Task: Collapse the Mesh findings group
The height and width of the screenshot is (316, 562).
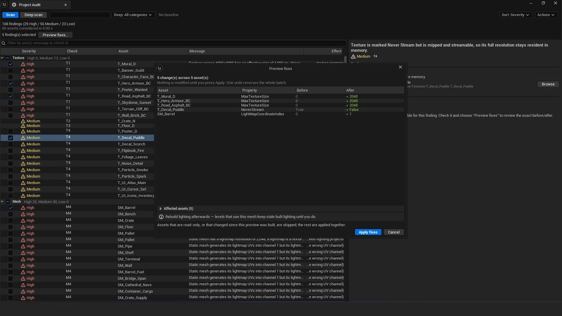Action: 2,202
